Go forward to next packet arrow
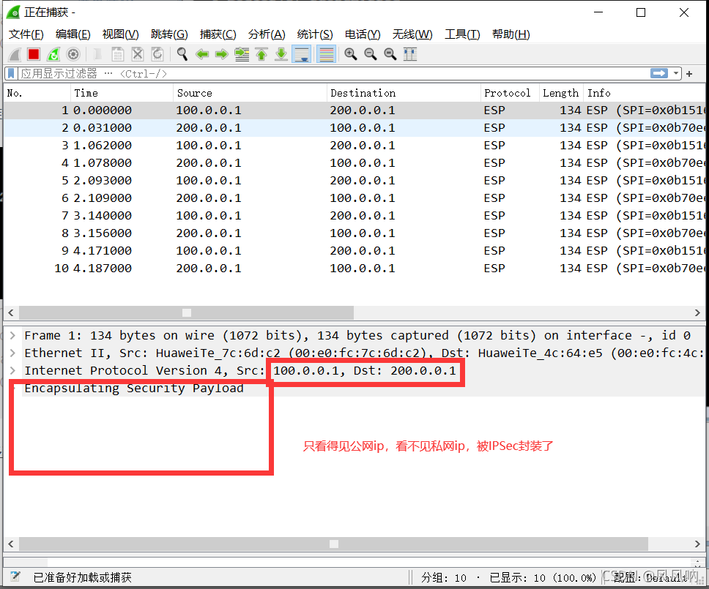 [221, 55]
